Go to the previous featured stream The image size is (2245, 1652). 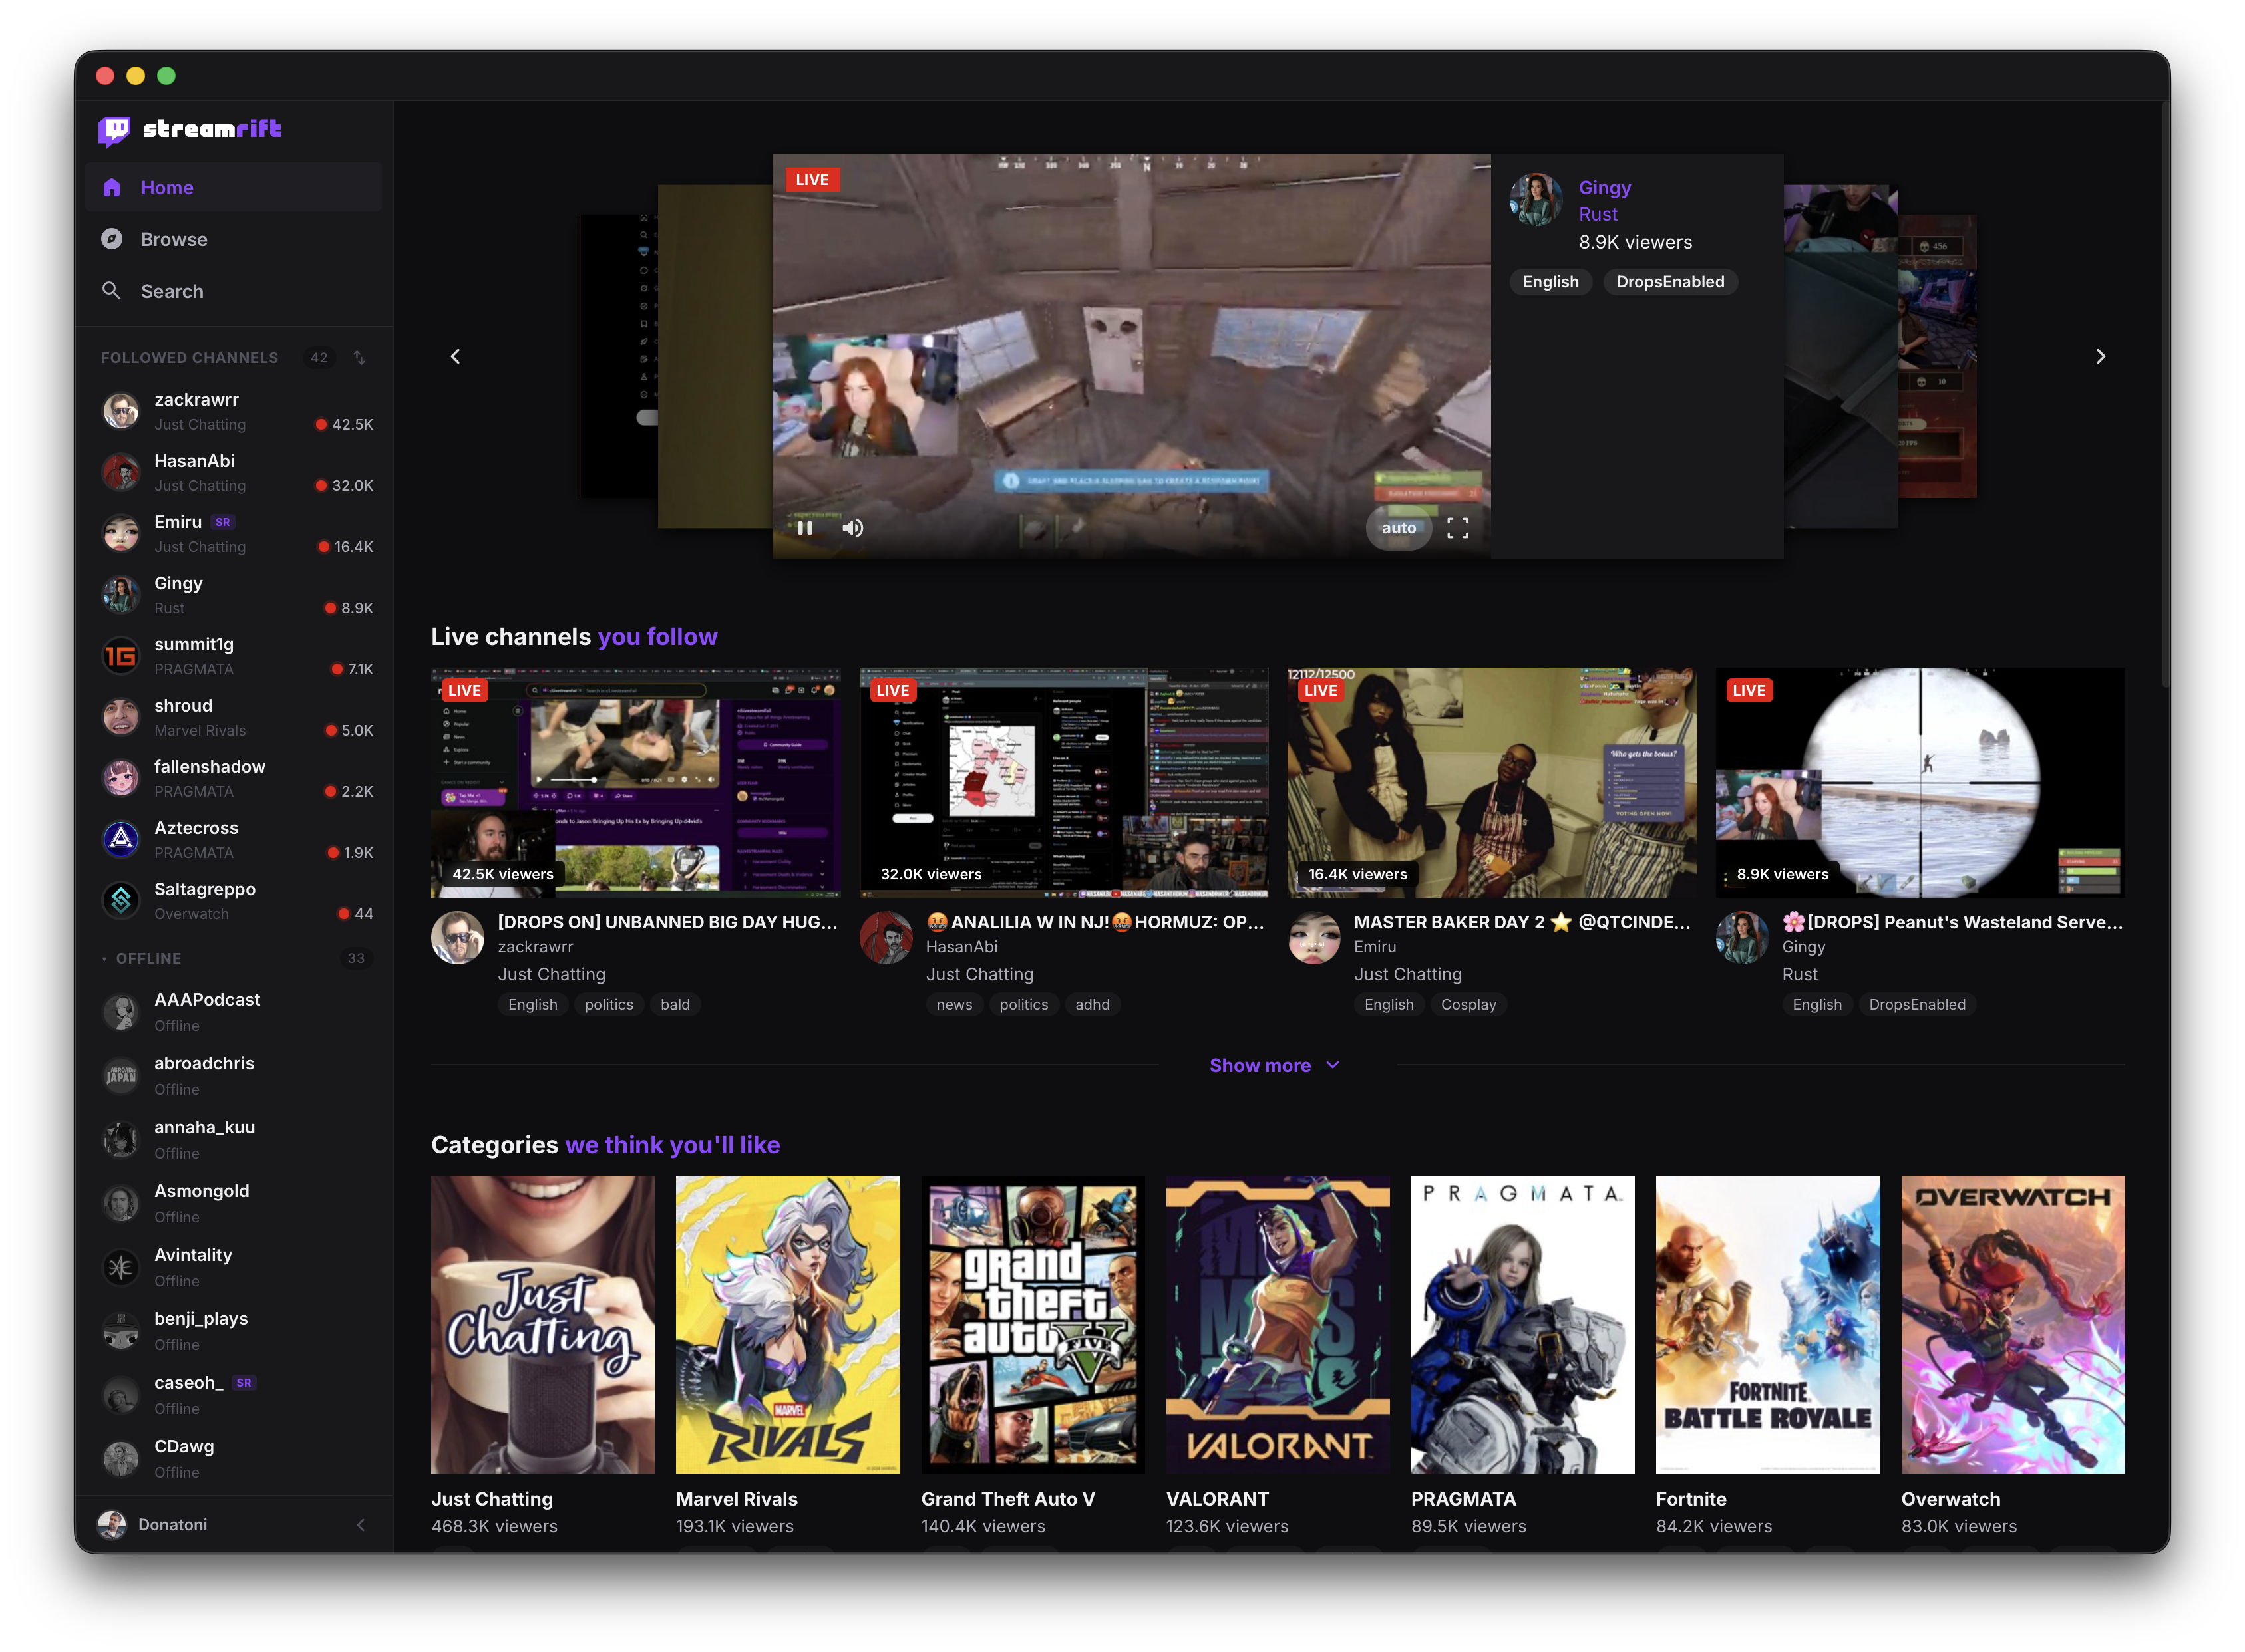tap(455, 357)
